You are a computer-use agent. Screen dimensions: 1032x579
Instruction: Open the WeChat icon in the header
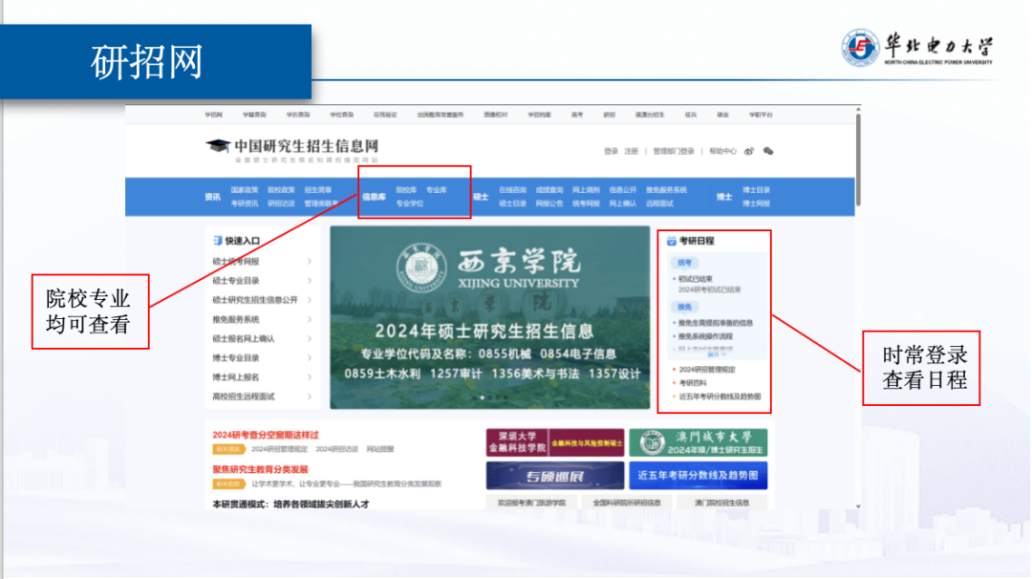[x=768, y=151]
